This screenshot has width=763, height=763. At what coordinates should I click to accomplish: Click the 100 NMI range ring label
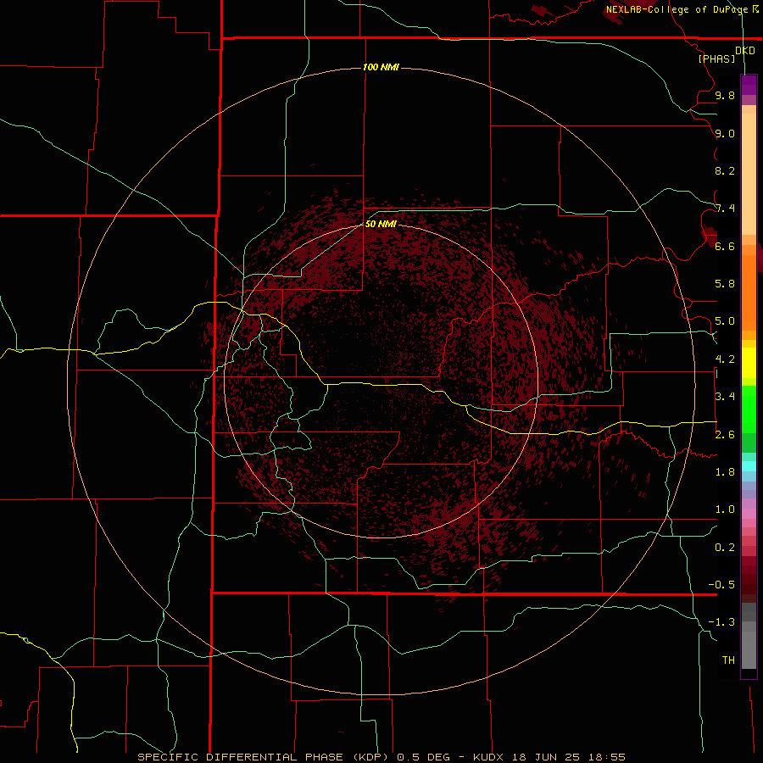click(381, 67)
